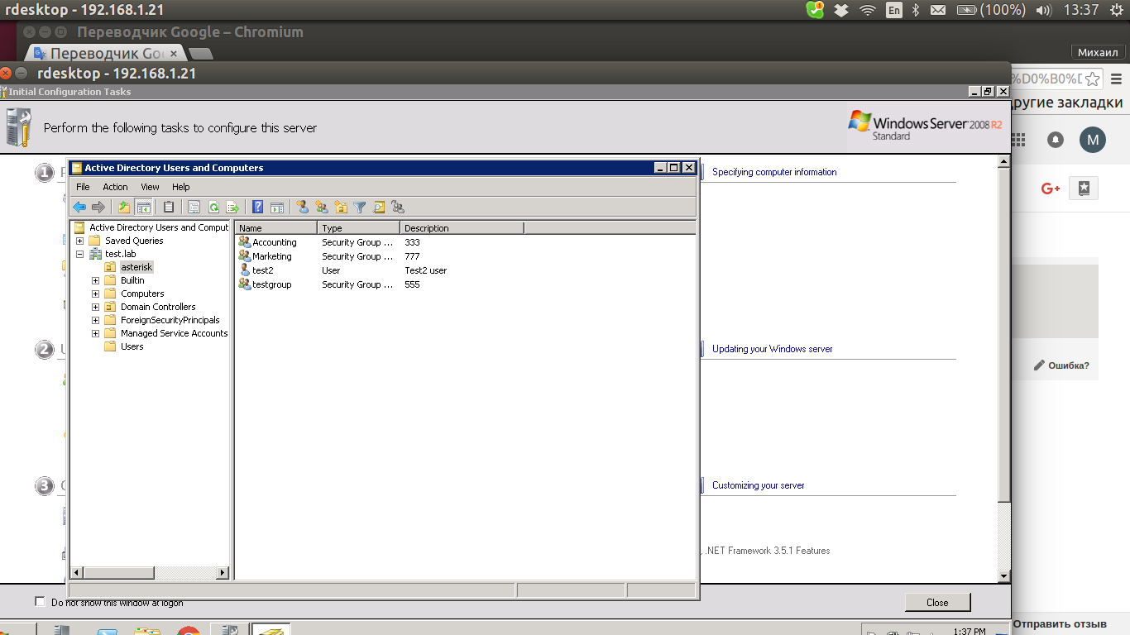Screen dimensions: 1130x635
Task: Click 'Updating your Windows server' link
Action: click(x=772, y=349)
